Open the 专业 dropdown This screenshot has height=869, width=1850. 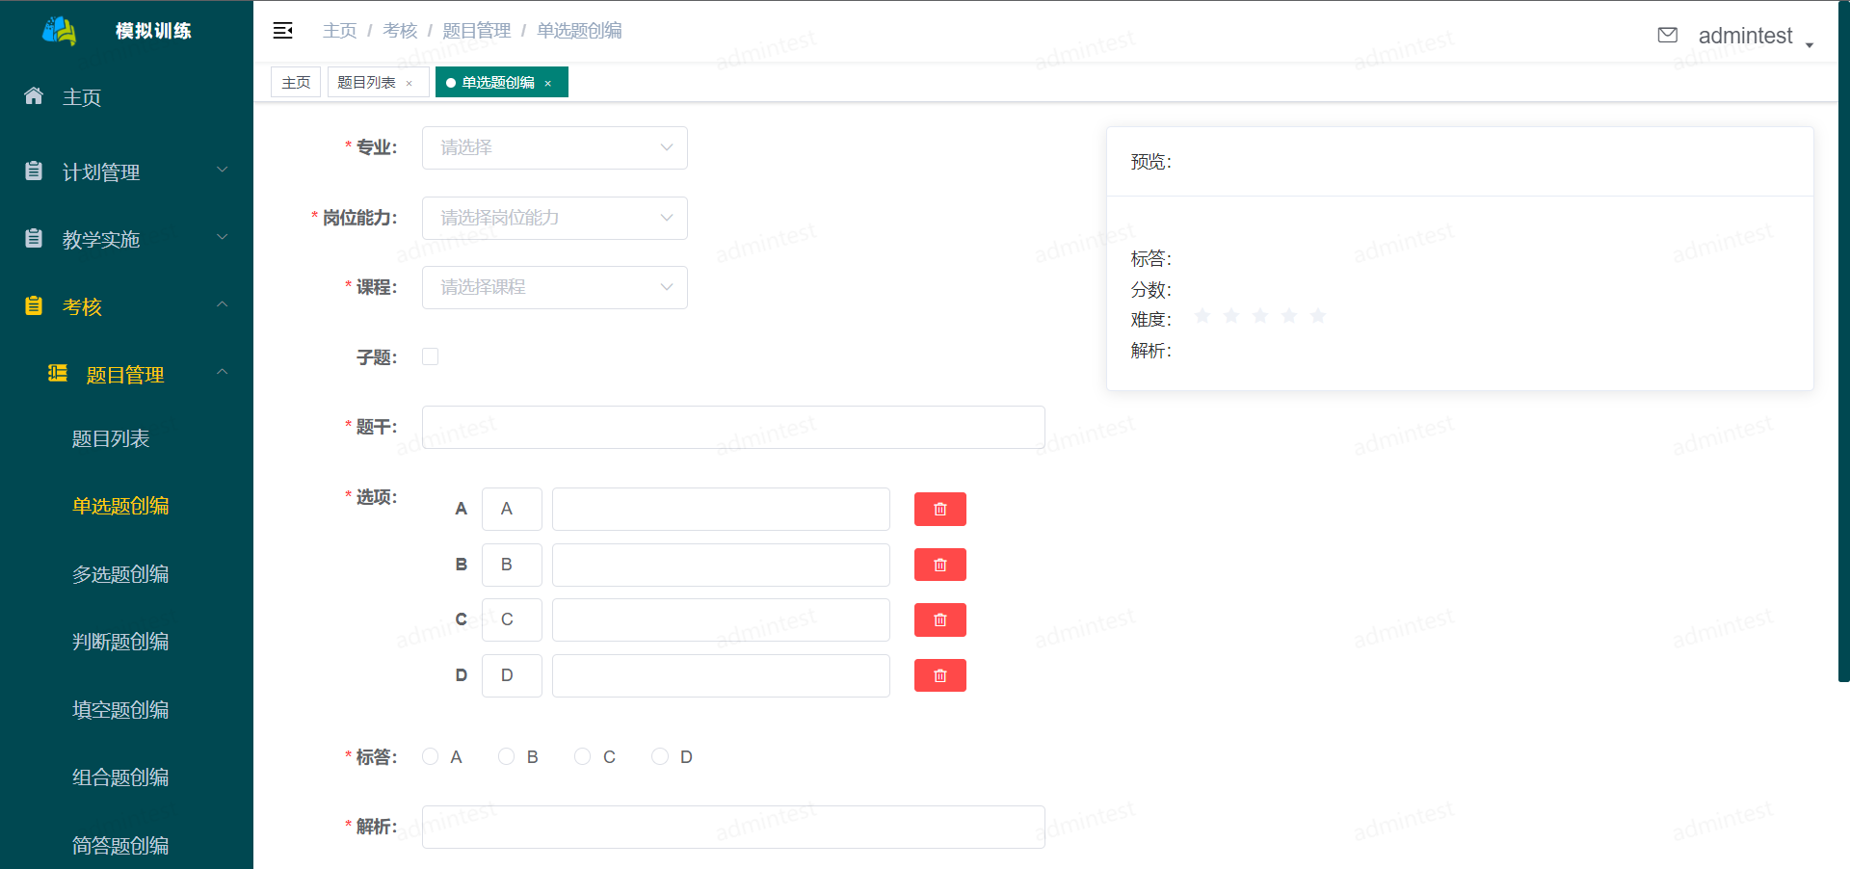point(554,147)
